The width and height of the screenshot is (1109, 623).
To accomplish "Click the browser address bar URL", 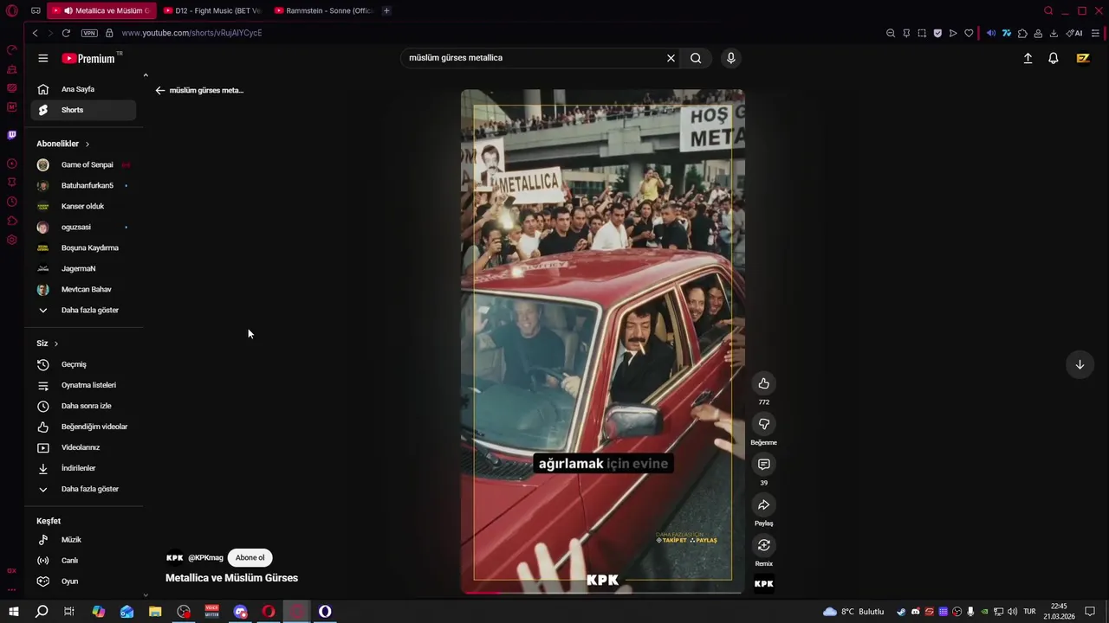I will click(191, 33).
